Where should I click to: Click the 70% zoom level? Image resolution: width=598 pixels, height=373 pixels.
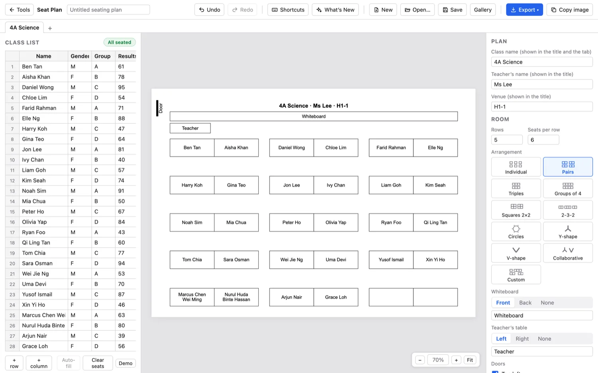(438, 360)
